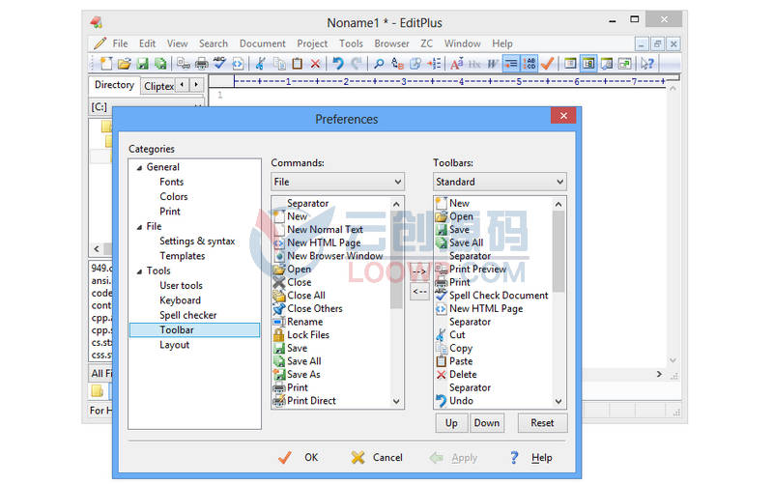The height and width of the screenshot is (484, 773).
Task: Click Up button
Action: tap(451, 423)
